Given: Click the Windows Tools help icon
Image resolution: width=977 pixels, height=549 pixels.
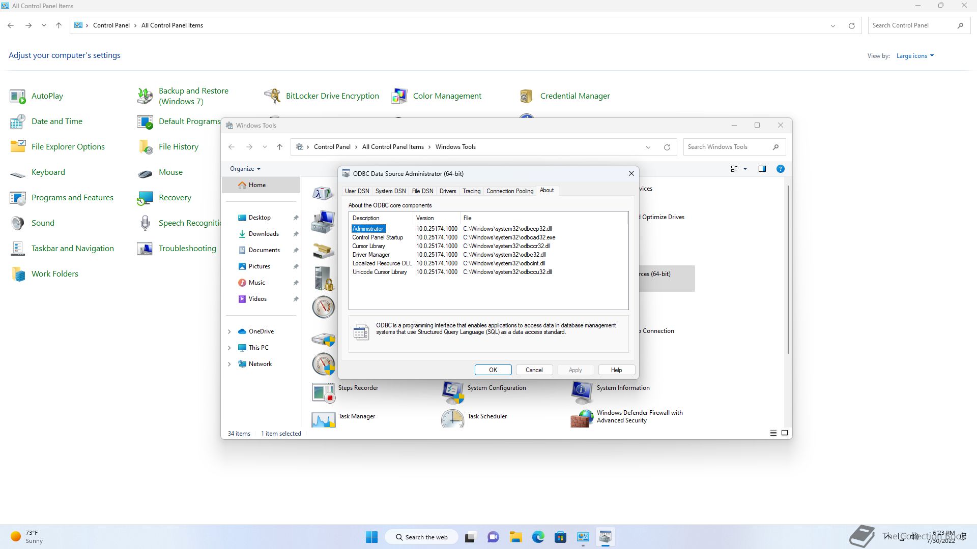Looking at the screenshot, I should pos(780,169).
